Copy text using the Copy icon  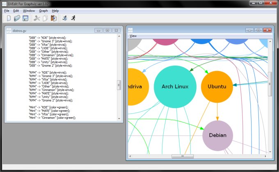tap(46, 18)
